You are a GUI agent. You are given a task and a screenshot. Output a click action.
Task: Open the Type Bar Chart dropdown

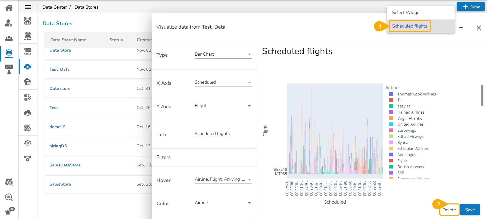(223, 54)
